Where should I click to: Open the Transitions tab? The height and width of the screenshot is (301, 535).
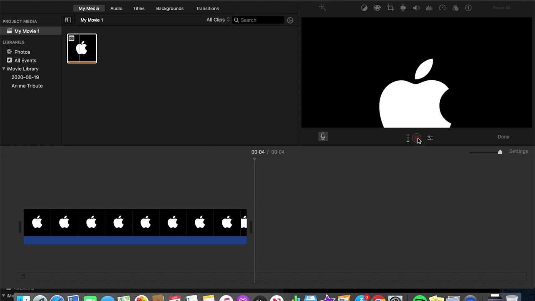pyautogui.click(x=207, y=8)
